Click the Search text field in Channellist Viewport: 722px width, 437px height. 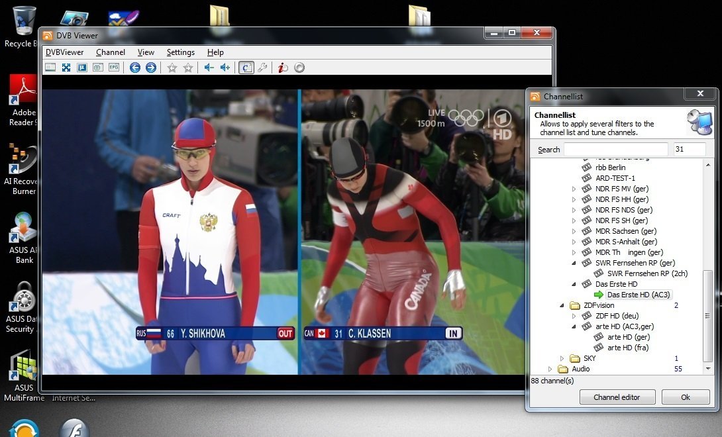(x=615, y=150)
